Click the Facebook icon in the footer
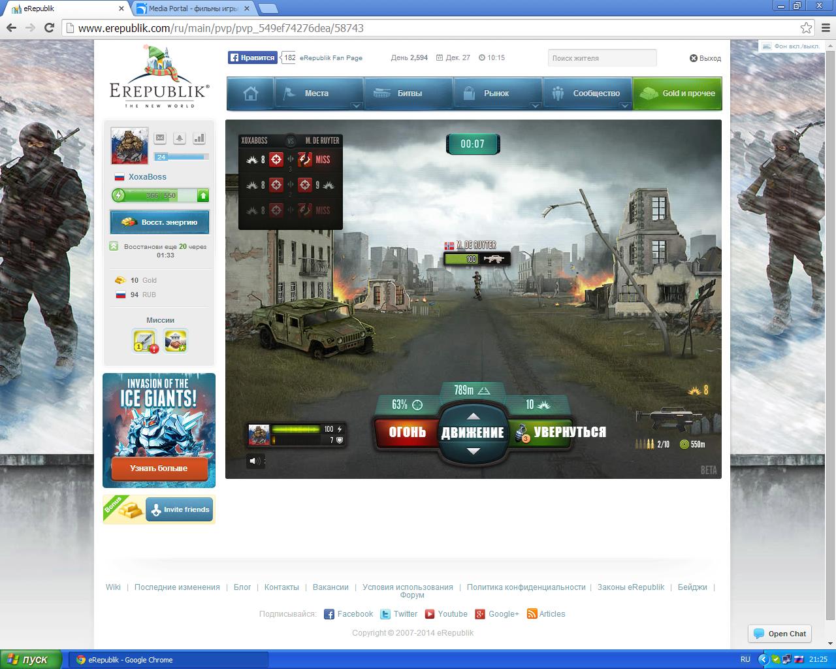Image resolution: width=836 pixels, height=669 pixels. (329, 614)
